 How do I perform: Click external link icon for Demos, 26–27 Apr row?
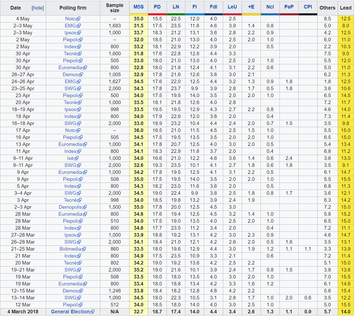81,75
